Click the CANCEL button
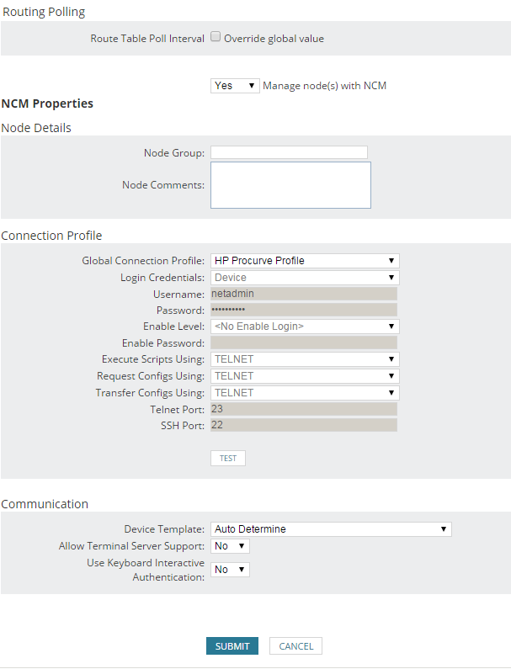The height and width of the screenshot is (669, 511). click(x=295, y=646)
